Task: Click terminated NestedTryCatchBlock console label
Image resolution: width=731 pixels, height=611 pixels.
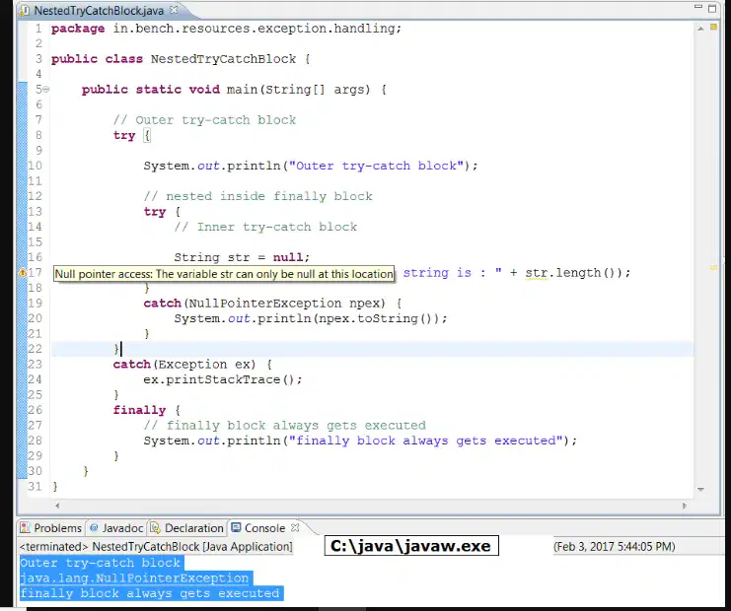Action: [156, 546]
